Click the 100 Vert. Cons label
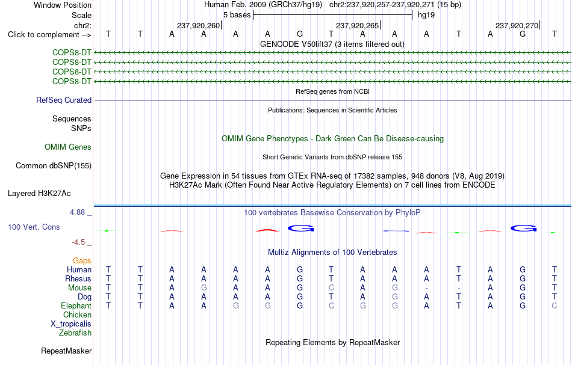This screenshot has height=365, width=572. pos(34,227)
